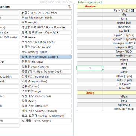
Task: Open 토크, 모멘텀 (Torque, Momentum) conversion
Action: click(46, 116)
